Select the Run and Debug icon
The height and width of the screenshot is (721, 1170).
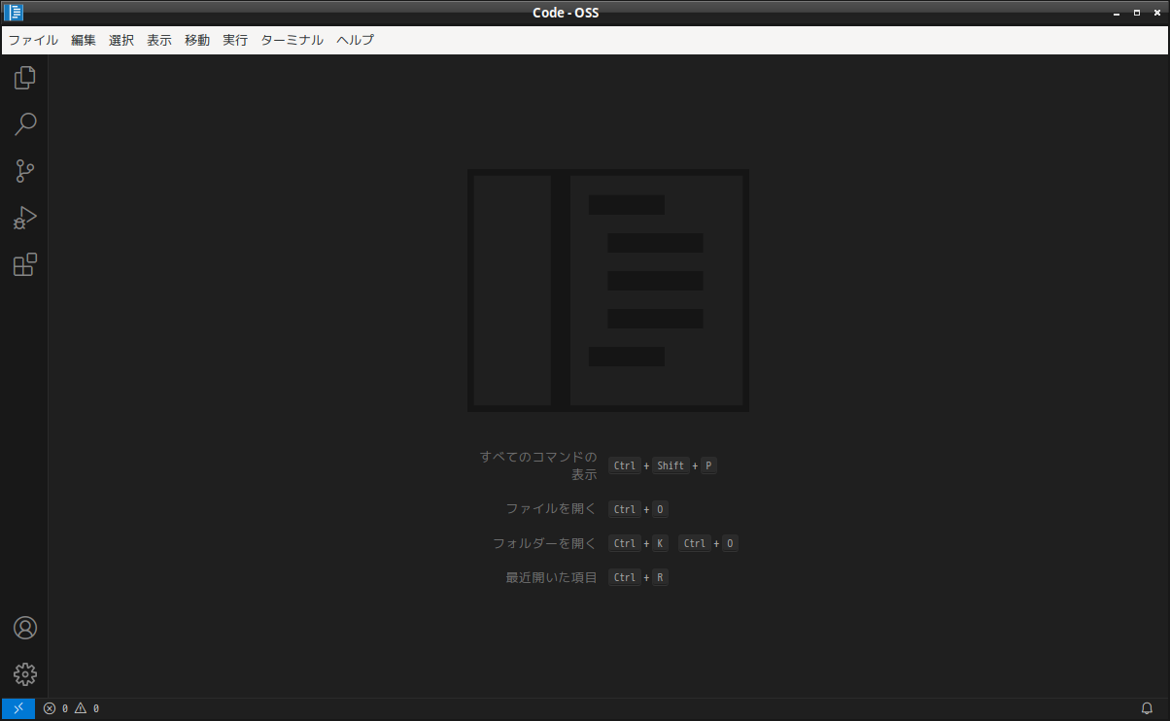(x=24, y=218)
